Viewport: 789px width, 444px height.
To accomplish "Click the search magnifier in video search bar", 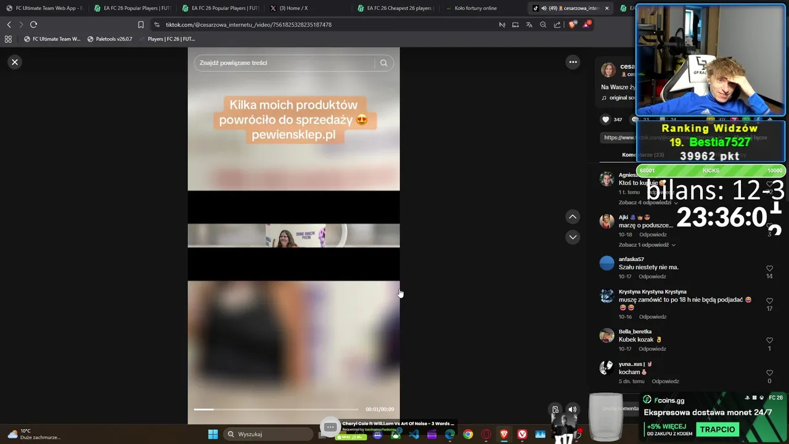I will click(383, 63).
